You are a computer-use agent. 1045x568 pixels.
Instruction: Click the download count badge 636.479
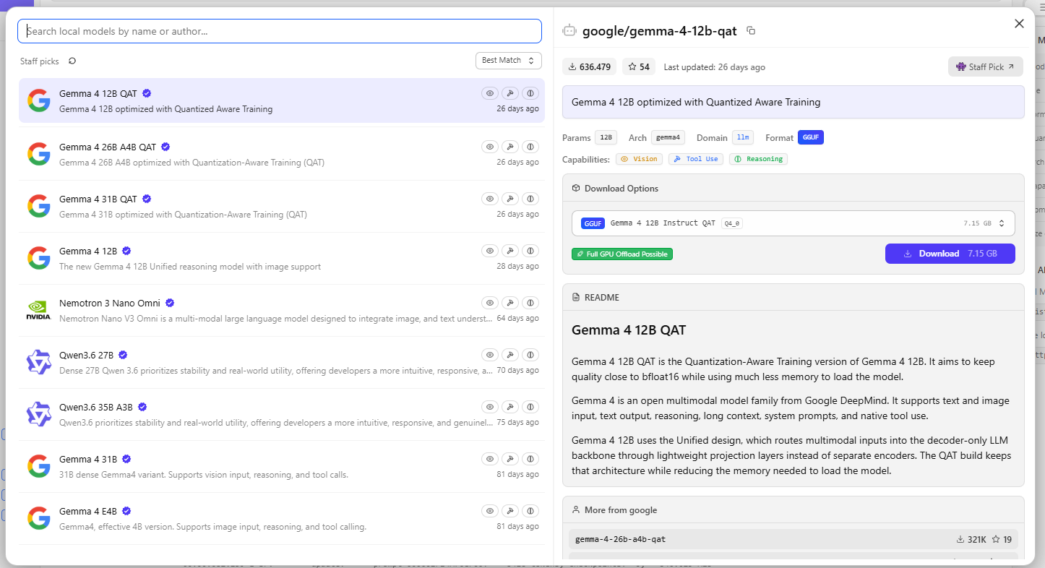590,66
